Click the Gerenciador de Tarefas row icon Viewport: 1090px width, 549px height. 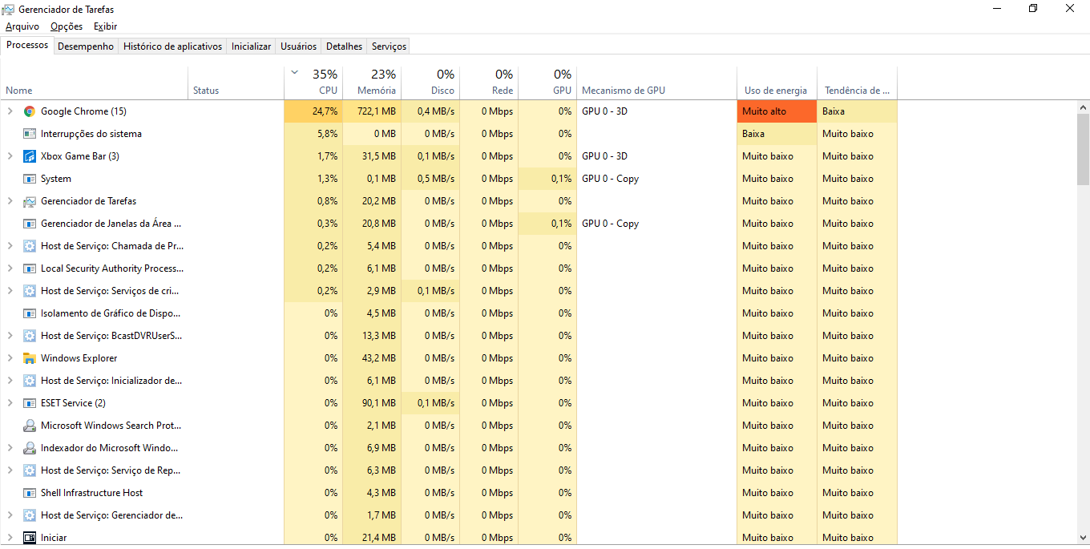tap(30, 201)
